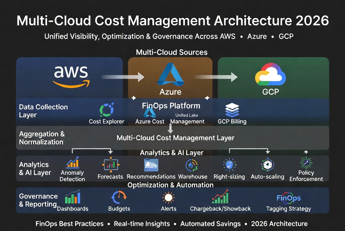Viewport: 345px width, 231px height.
Task: Click the Aggregation & Normalization label
Action: click(x=42, y=138)
